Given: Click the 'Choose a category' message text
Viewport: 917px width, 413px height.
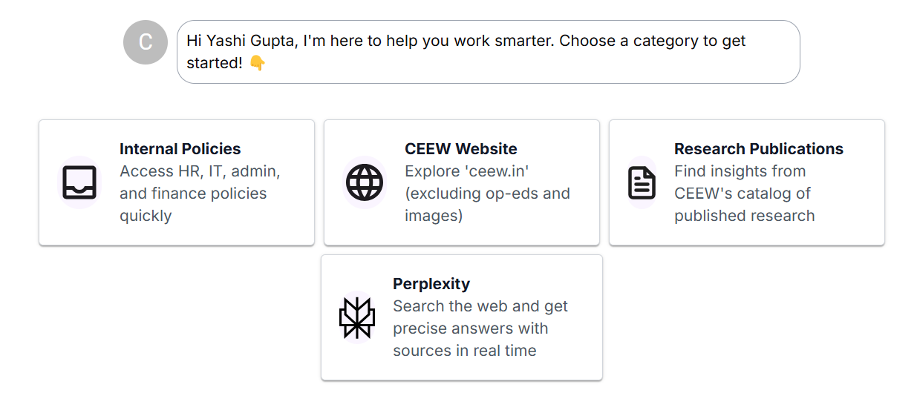Looking at the screenshot, I should [x=652, y=41].
